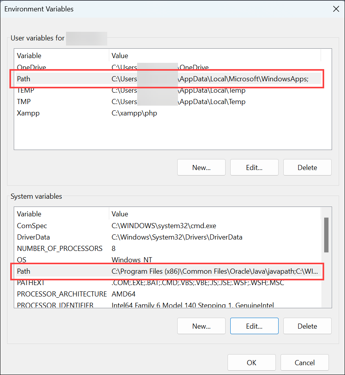Click Edit under System variables
Viewport: 345px width, 375px height.
click(x=254, y=326)
